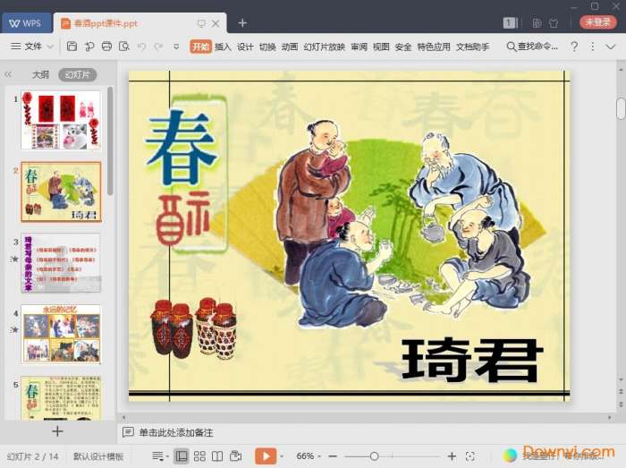Click the 查找命令 search box
Image resolution: width=626 pixels, height=468 pixels.
pos(532,47)
